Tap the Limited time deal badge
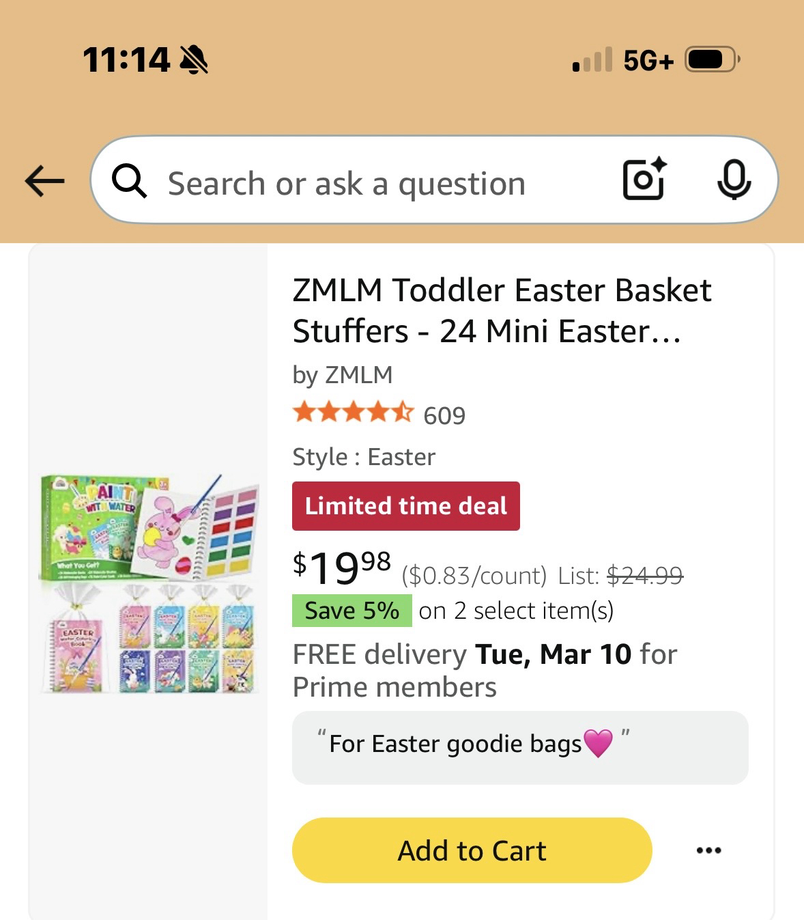The height and width of the screenshot is (920, 804). click(405, 506)
